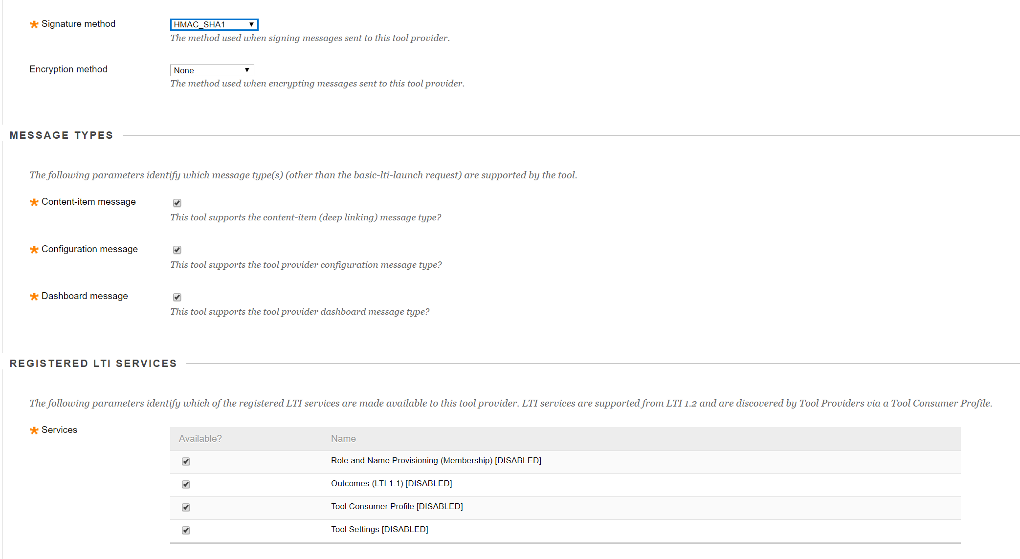Click the required asterisk next to Services
Screen dimensions: 1020x559
34,430
